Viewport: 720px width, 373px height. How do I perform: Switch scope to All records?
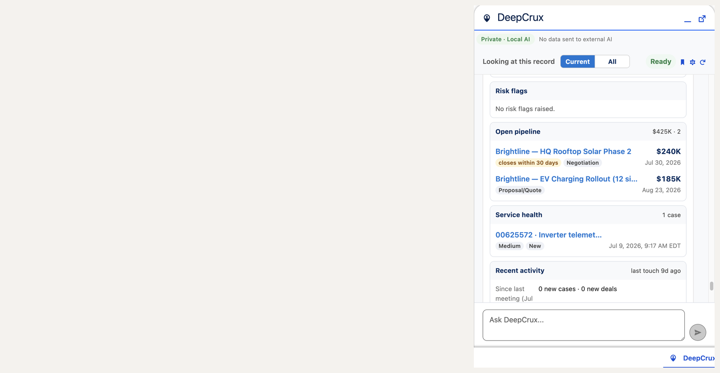(612, 62)
